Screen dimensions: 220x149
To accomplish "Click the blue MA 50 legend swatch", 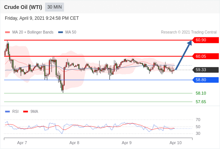I will point(60,32).
